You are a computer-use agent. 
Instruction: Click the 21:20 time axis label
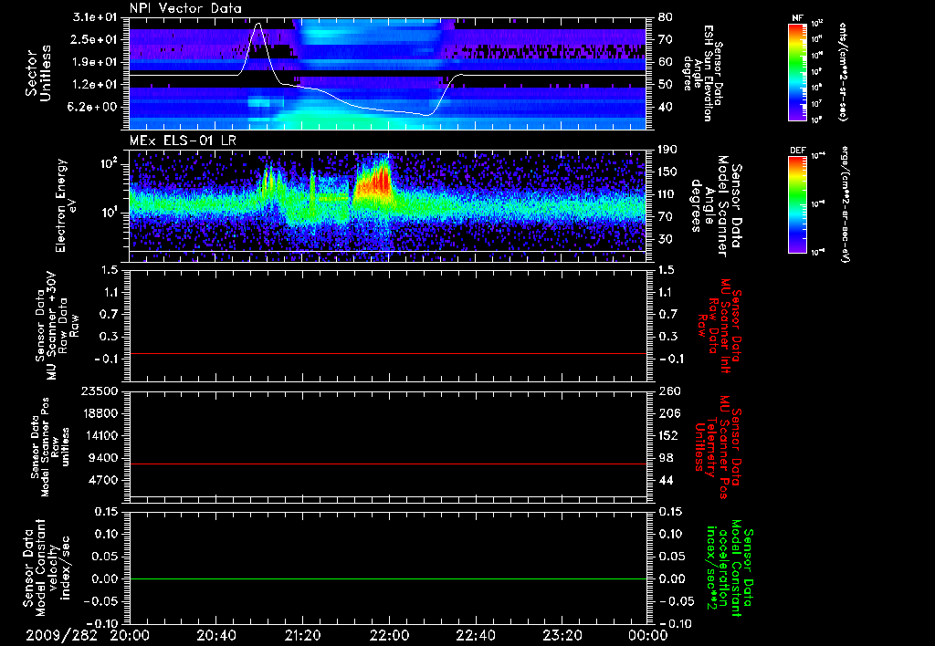click(x=302, y=635)
